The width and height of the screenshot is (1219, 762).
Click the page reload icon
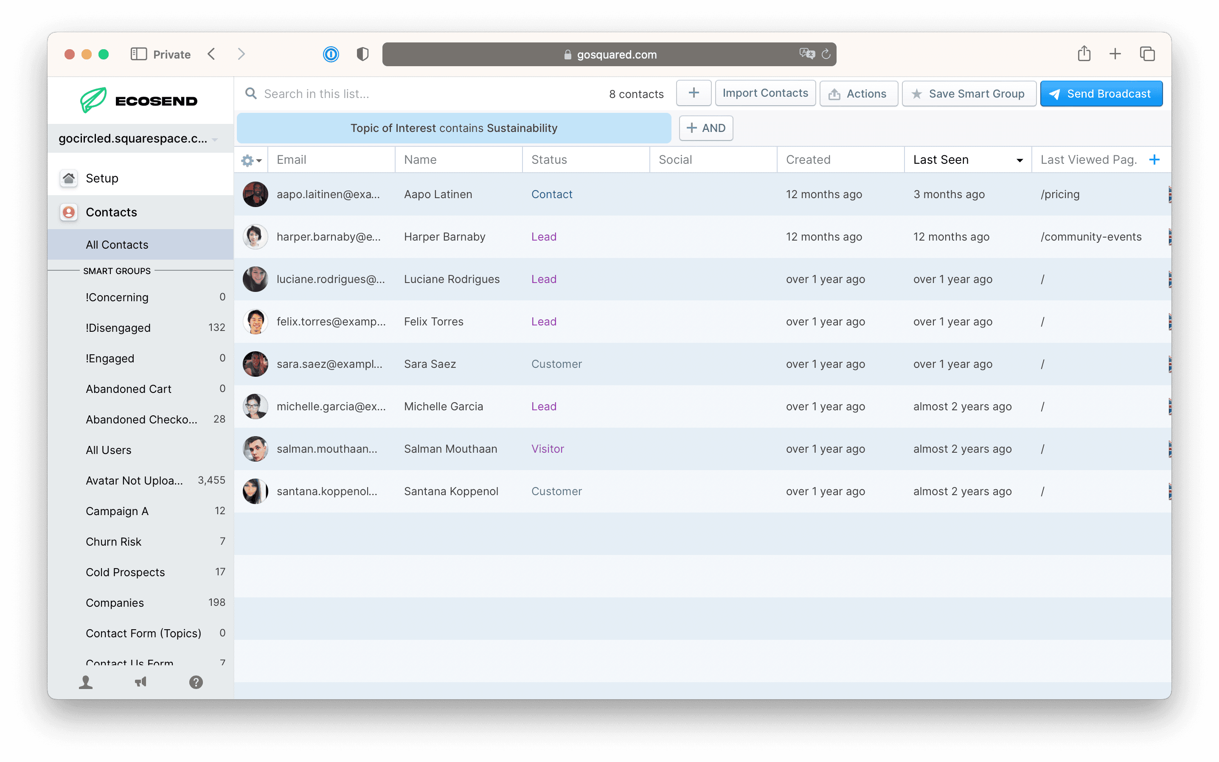click(825, 54)
